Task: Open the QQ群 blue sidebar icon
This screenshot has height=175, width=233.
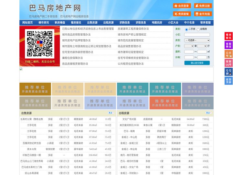Action: (228, 72)
